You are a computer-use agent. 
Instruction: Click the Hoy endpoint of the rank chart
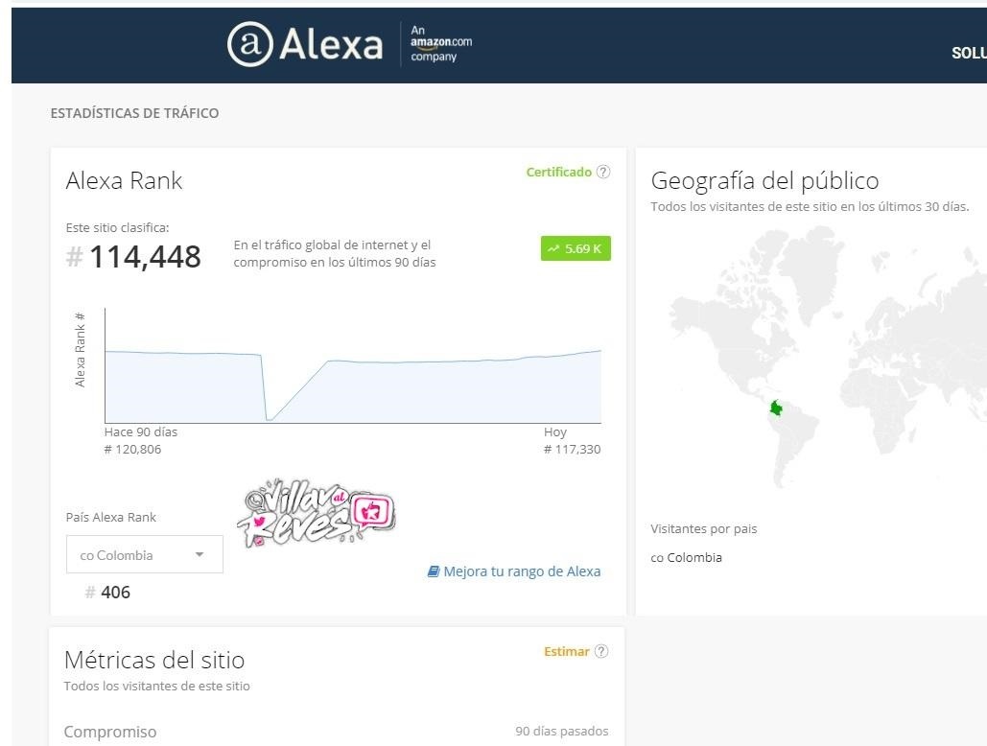tap(600, 350)
